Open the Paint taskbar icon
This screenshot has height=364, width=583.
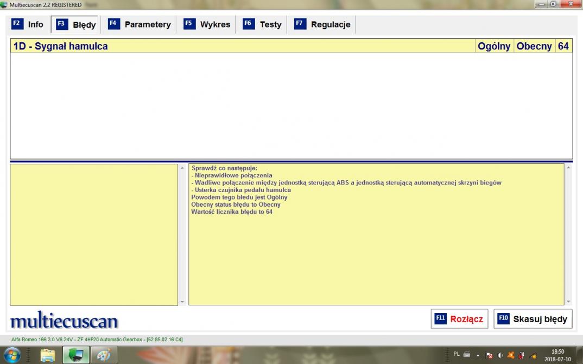(x=104, y=355)
